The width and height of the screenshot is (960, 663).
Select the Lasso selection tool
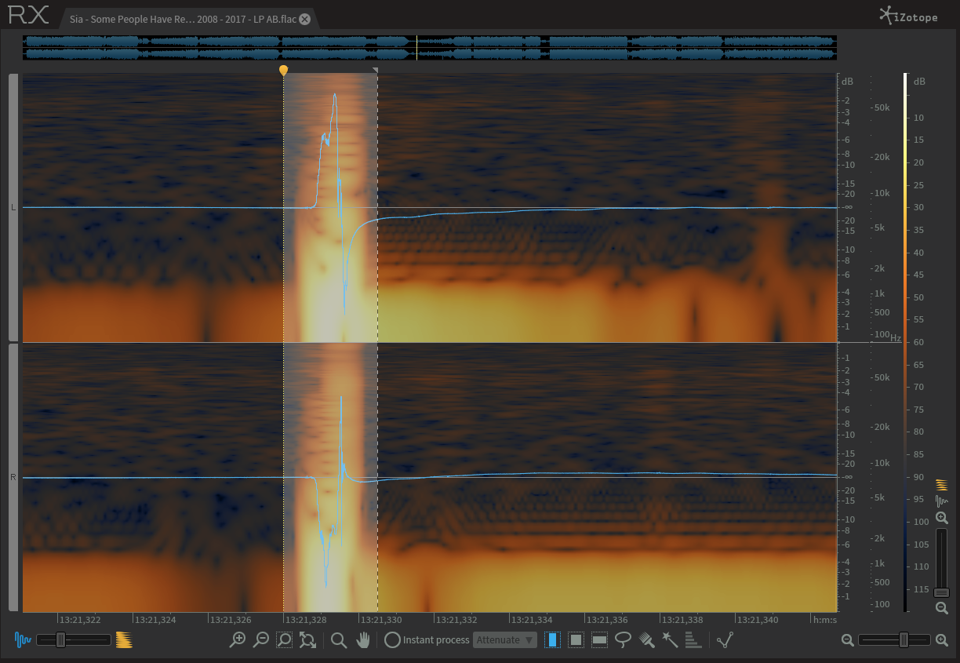click(x=624, y=639)
